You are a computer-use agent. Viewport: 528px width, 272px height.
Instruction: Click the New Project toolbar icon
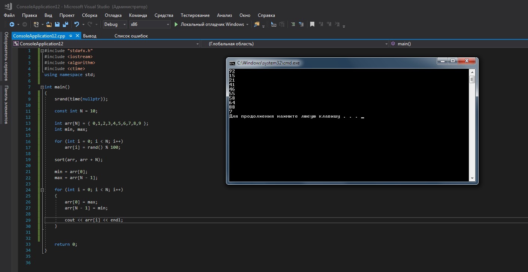pos(36,24)
